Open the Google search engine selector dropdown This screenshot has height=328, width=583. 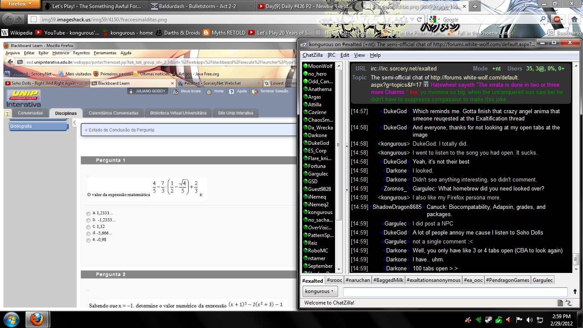pos(435,19)
